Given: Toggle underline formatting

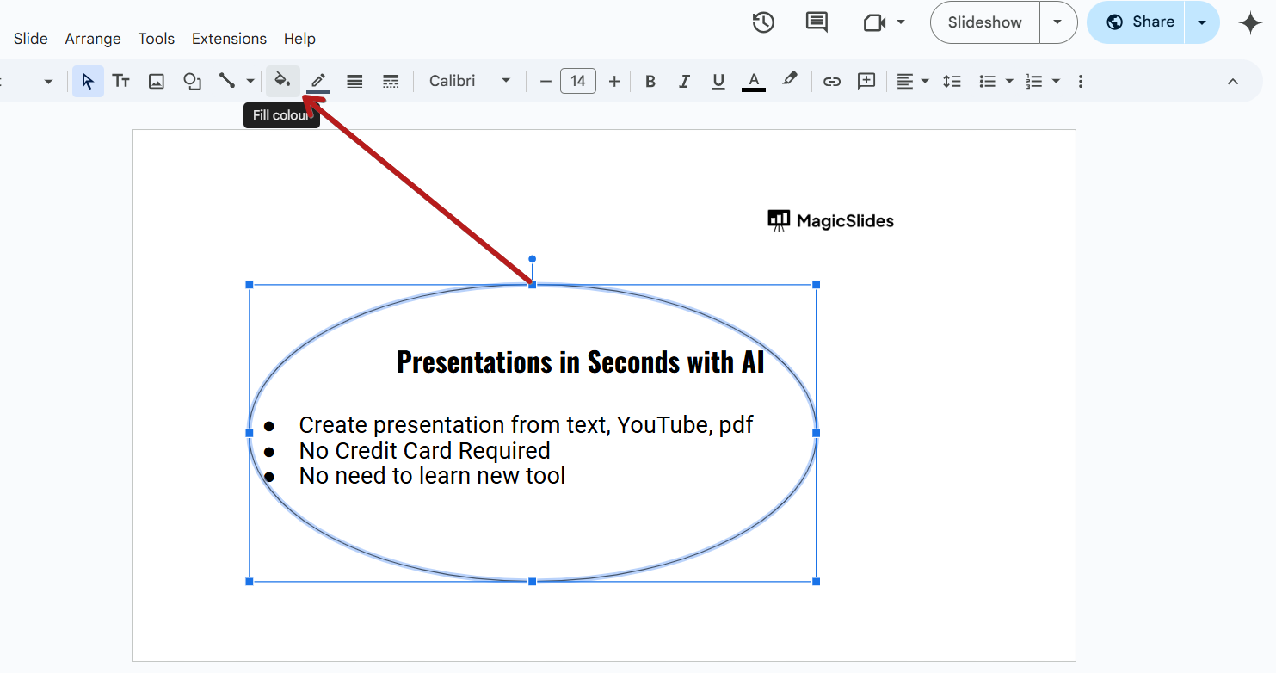Looking at the screenshot, I should click(718, 81).
